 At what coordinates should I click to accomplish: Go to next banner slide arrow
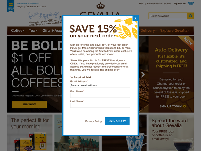[143, 75]
